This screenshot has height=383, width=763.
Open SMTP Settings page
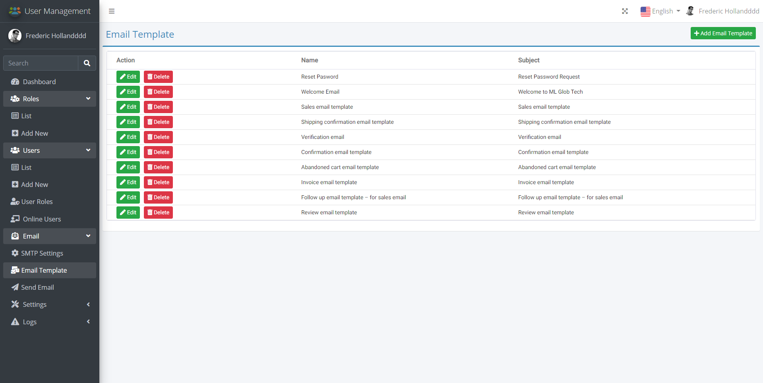pyautogui.click(x=50, y=253)
